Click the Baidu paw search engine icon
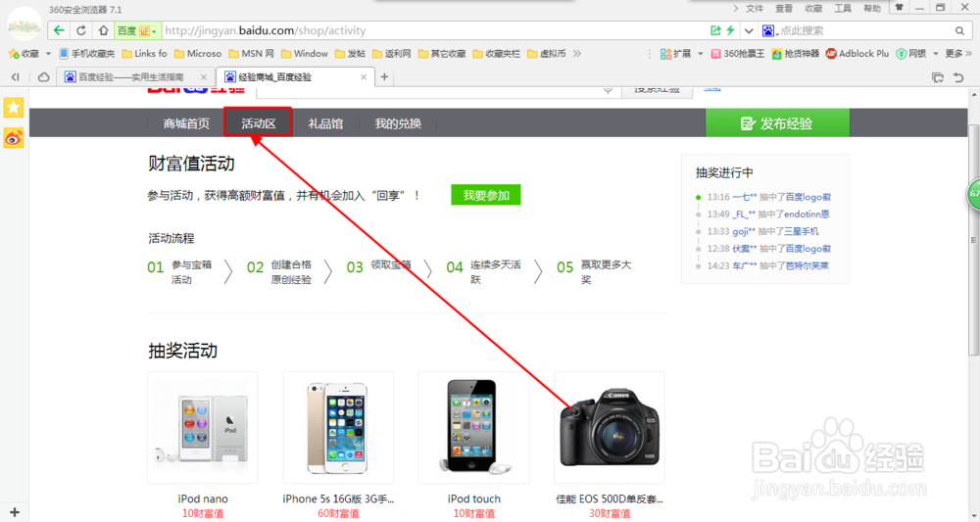The image size is (980, 522). click(768, 30)
